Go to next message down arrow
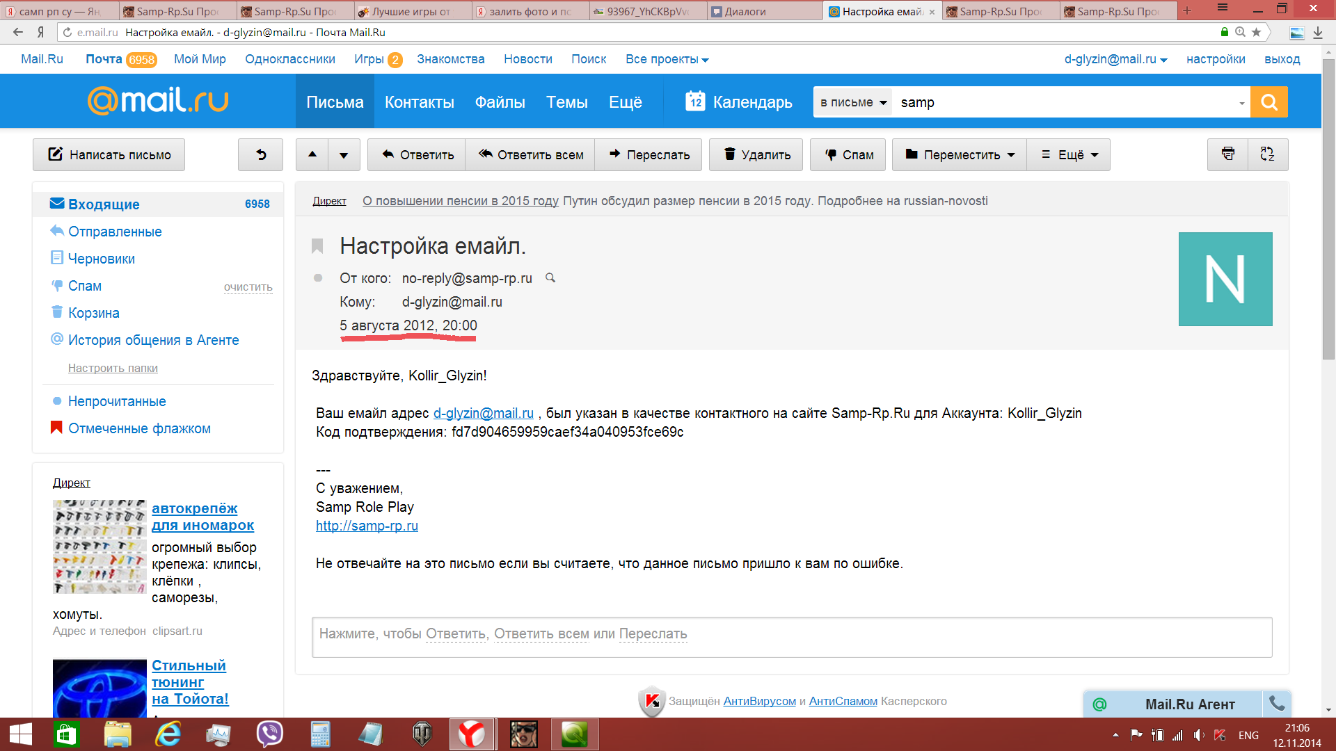 click(x=344, y=154)
